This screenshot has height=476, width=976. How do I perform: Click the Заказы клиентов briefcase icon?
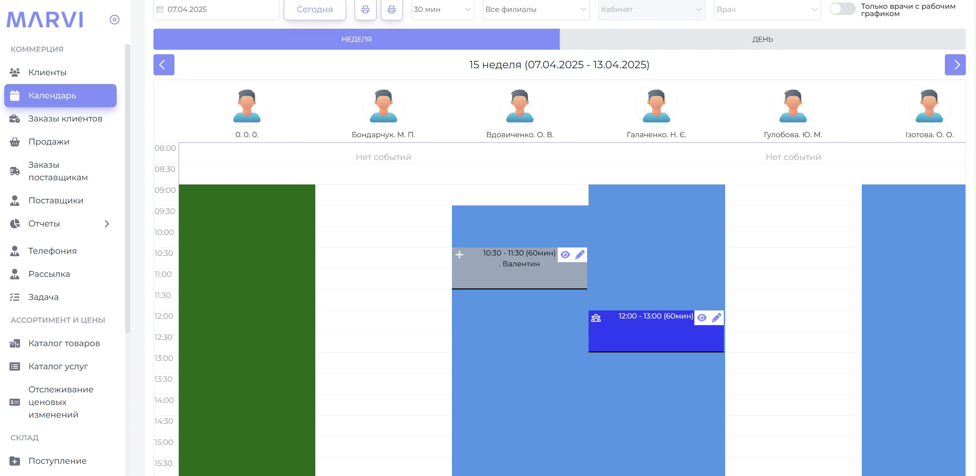15,119
